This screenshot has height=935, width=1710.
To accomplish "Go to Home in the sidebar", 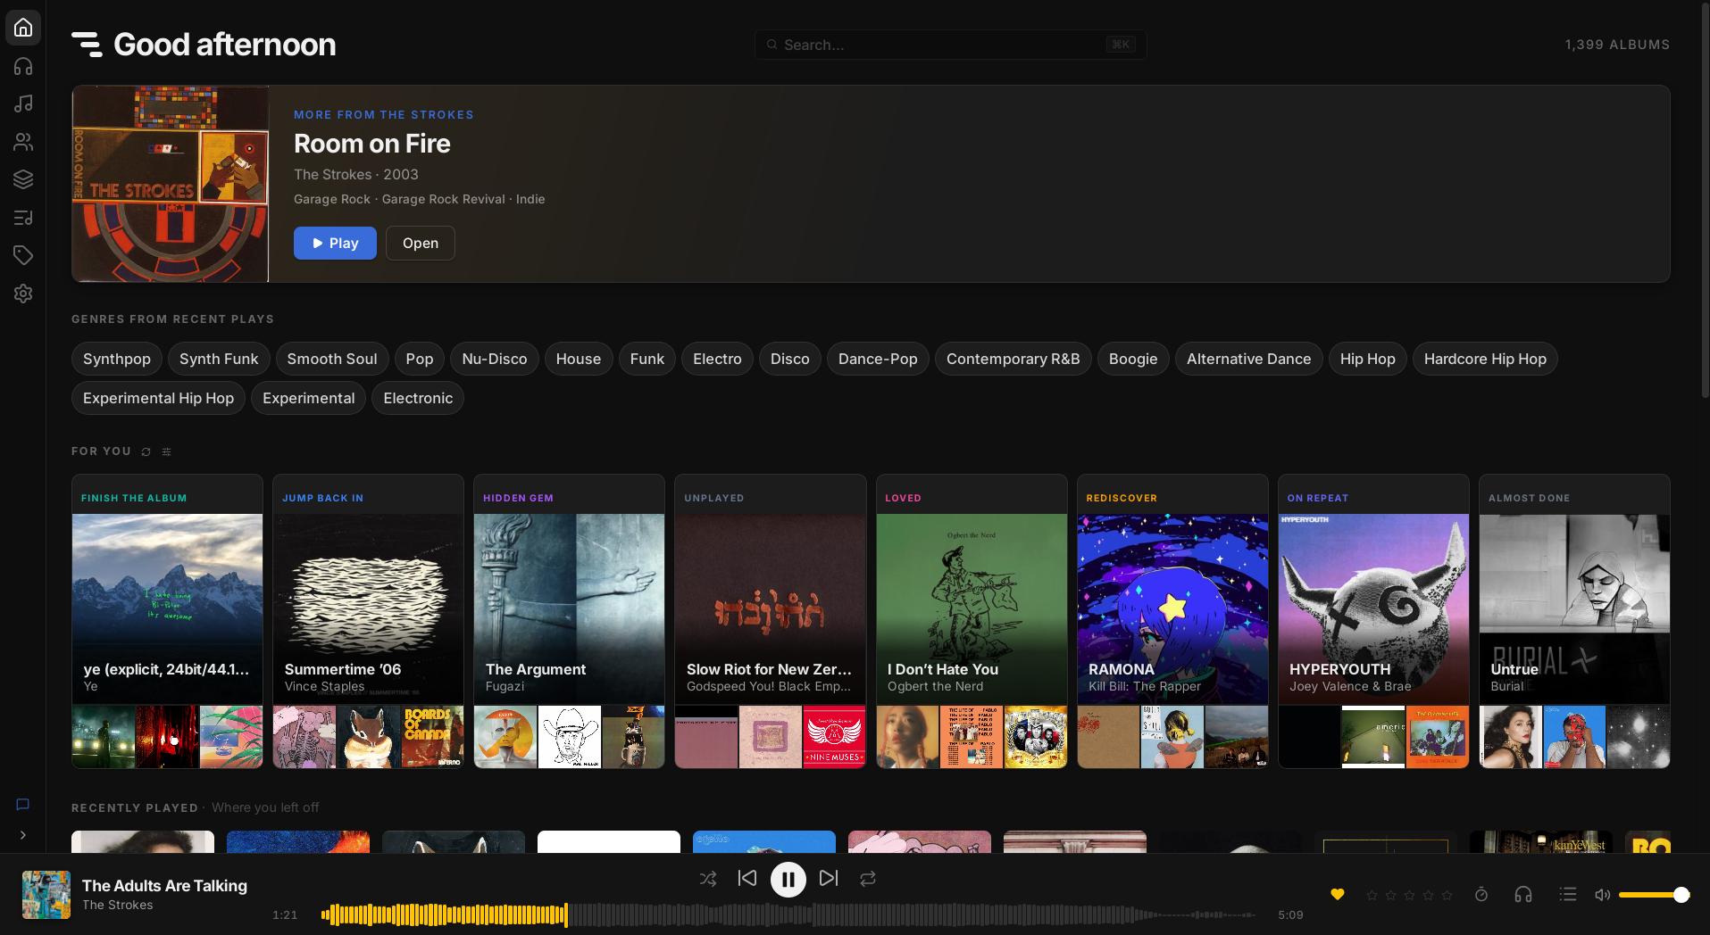I will (23, 28).
